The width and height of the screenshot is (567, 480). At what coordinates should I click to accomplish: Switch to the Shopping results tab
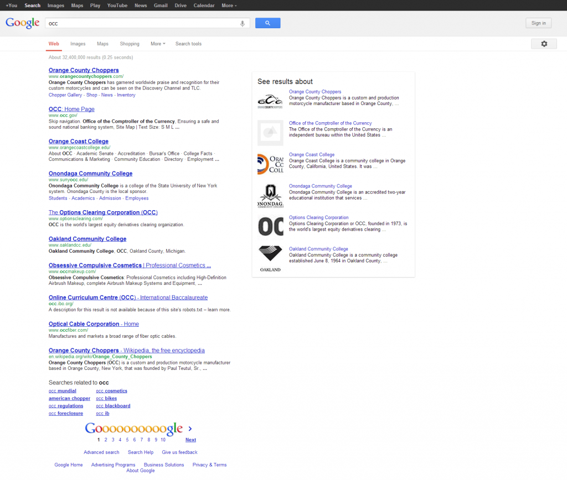pyautogui.click(x=130, y=44)
